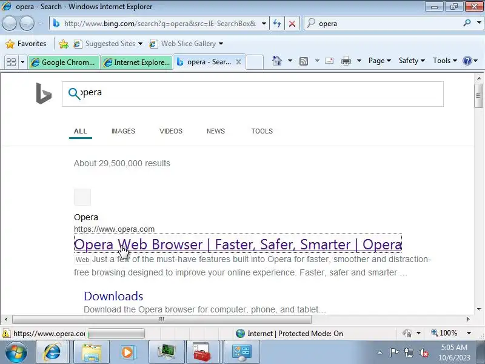
Task: Click the Bing icon in the address bar
Action: pyautogui.click(x=56, y=23)
